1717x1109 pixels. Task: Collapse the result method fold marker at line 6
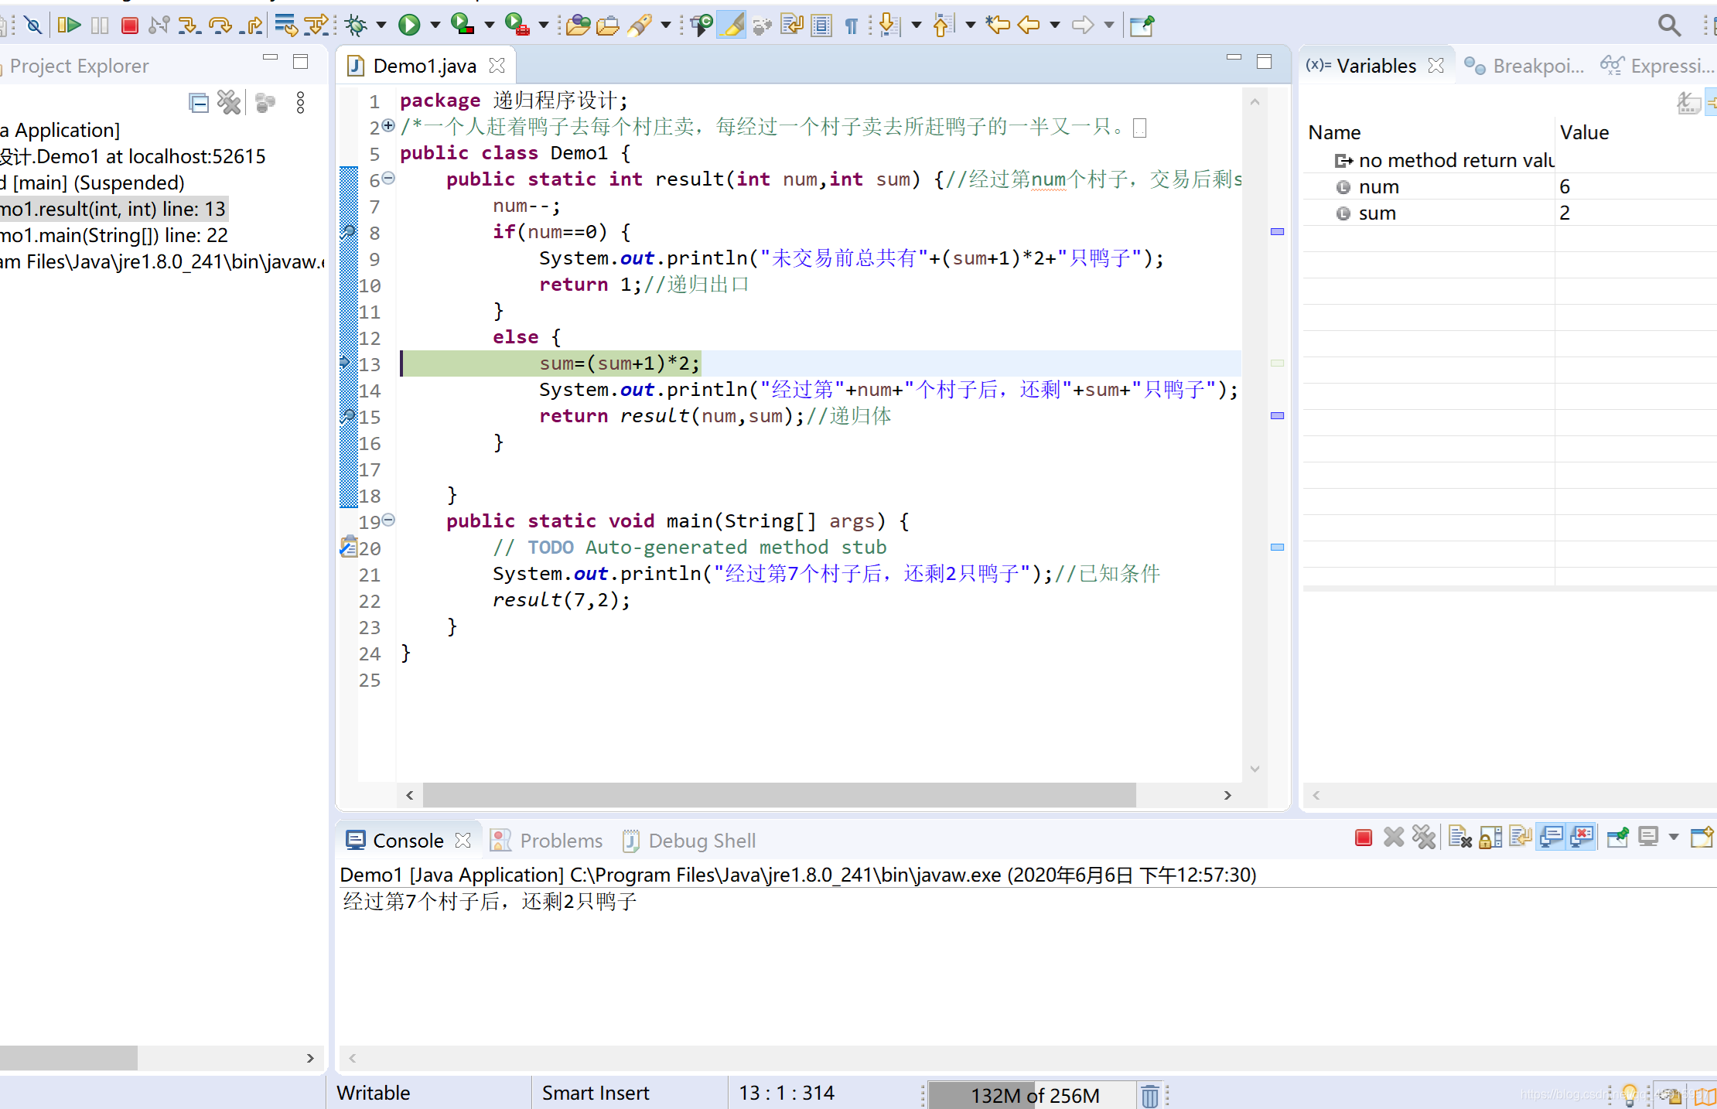[389, 179]
